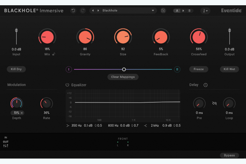Click the Input level fader handle
This screenshot has width=246, height=164.
pyautogui.click(x=16, y=30)
